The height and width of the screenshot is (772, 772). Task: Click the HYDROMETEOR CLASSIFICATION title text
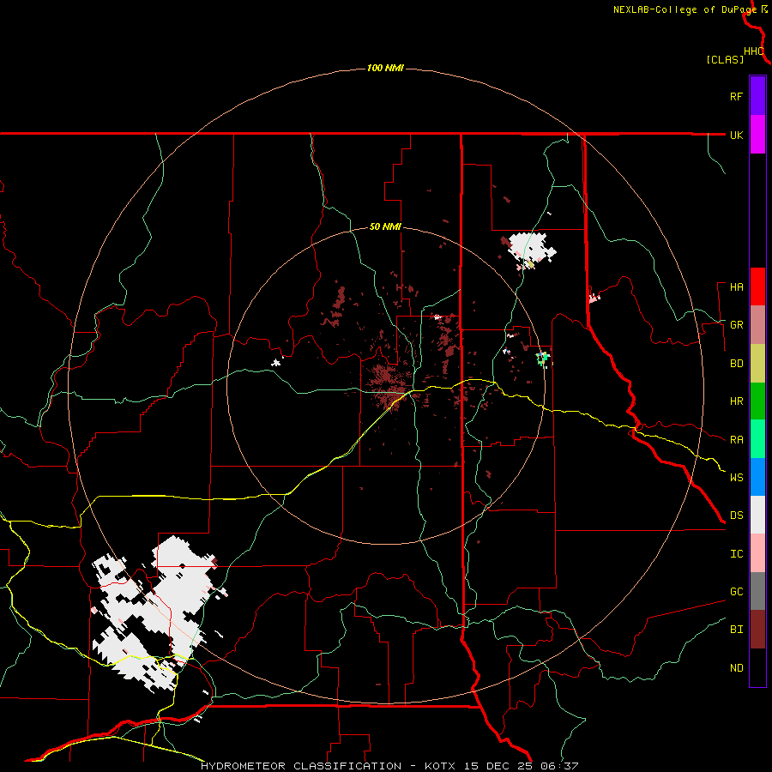[x=301, y=766]
